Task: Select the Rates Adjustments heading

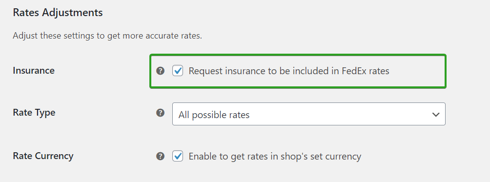Action: coord(58,13)
